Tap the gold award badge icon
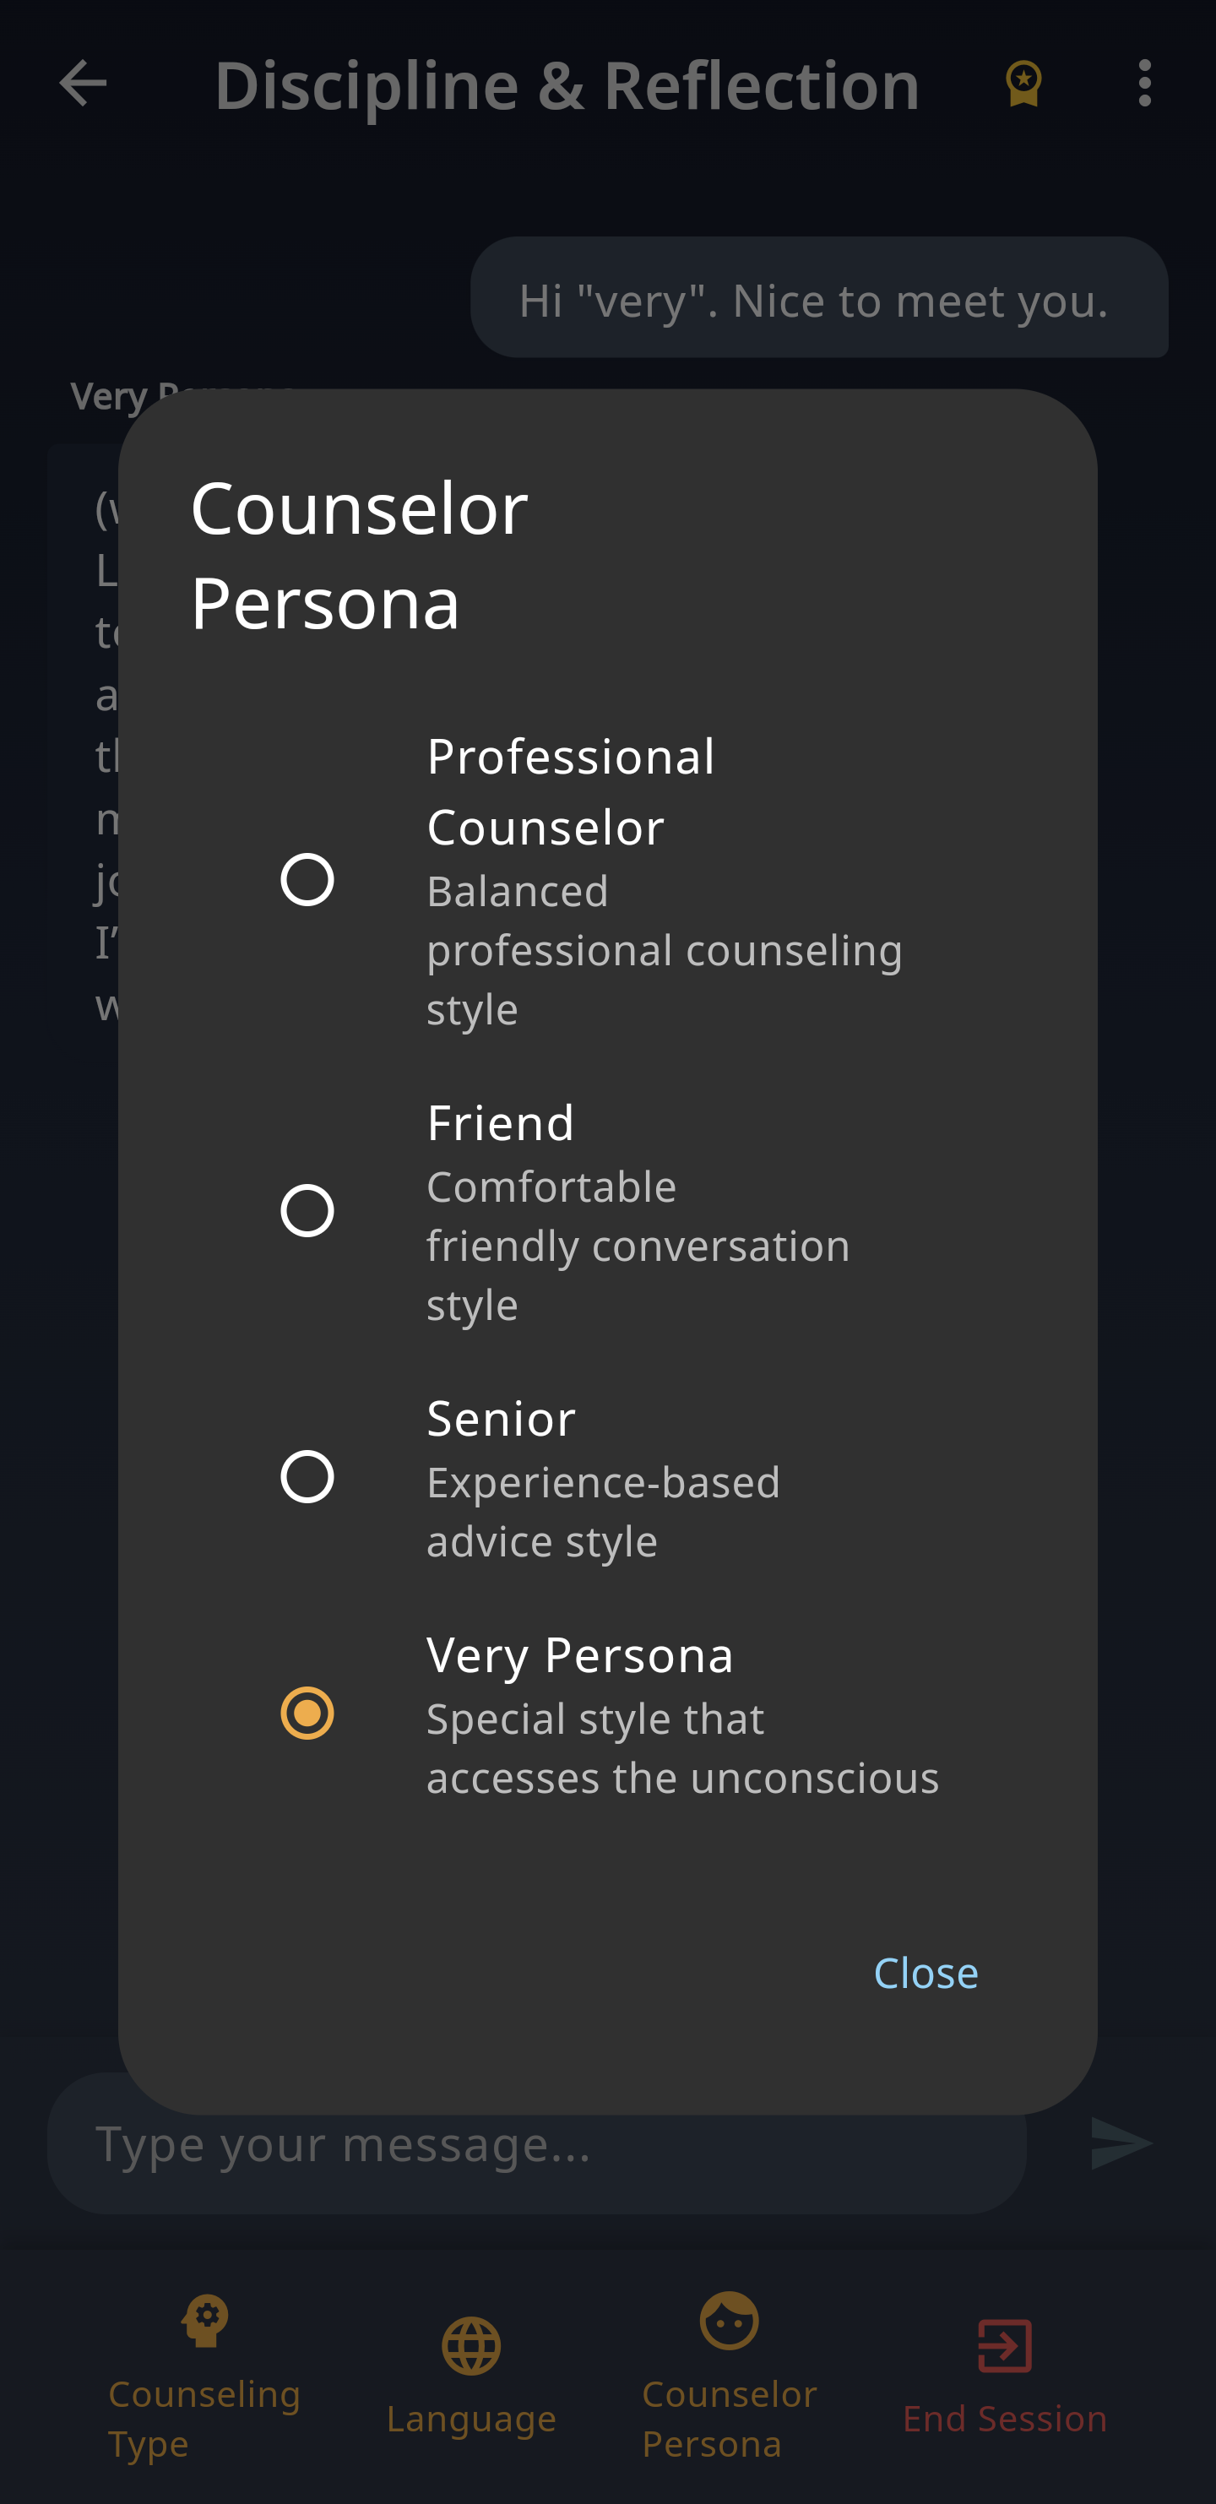 pyautogui.click(x=1023, y=84)
